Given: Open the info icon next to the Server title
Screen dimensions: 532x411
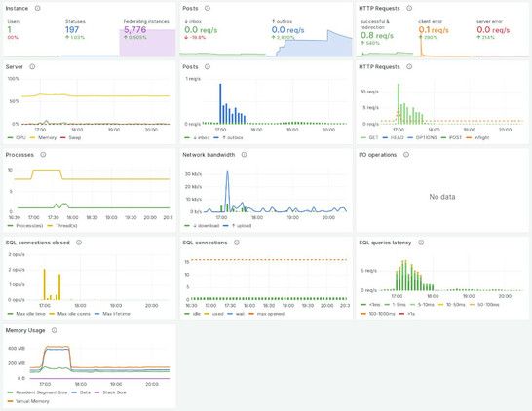Looking at the screenshot, I should (32, 67).
